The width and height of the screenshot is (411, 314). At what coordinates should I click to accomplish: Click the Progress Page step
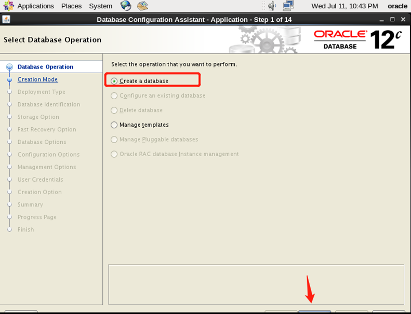(x=37, y=217)
